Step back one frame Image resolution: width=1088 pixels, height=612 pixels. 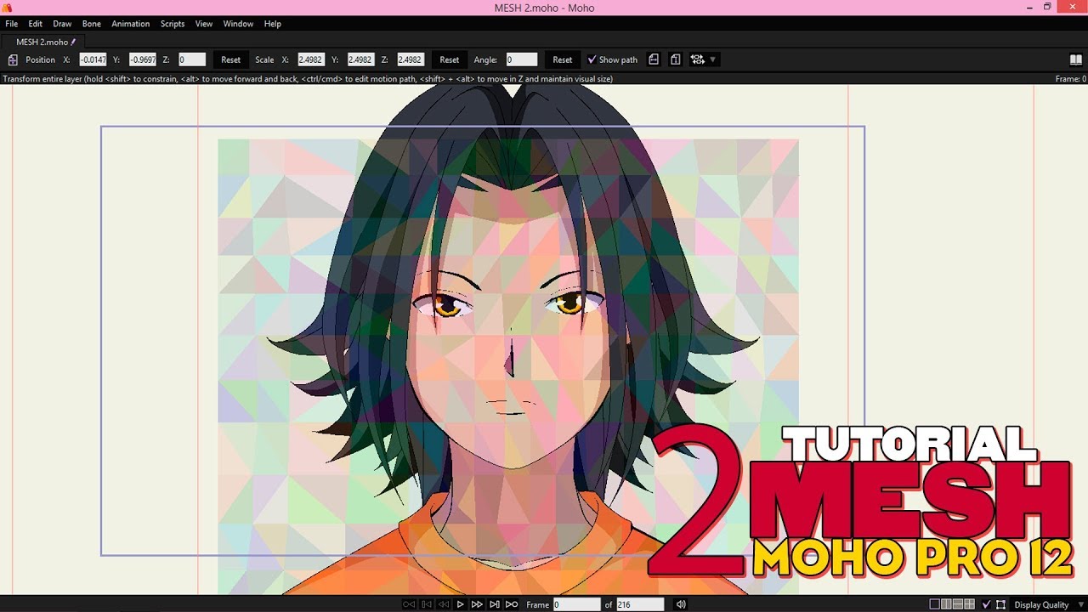point(444,604)
